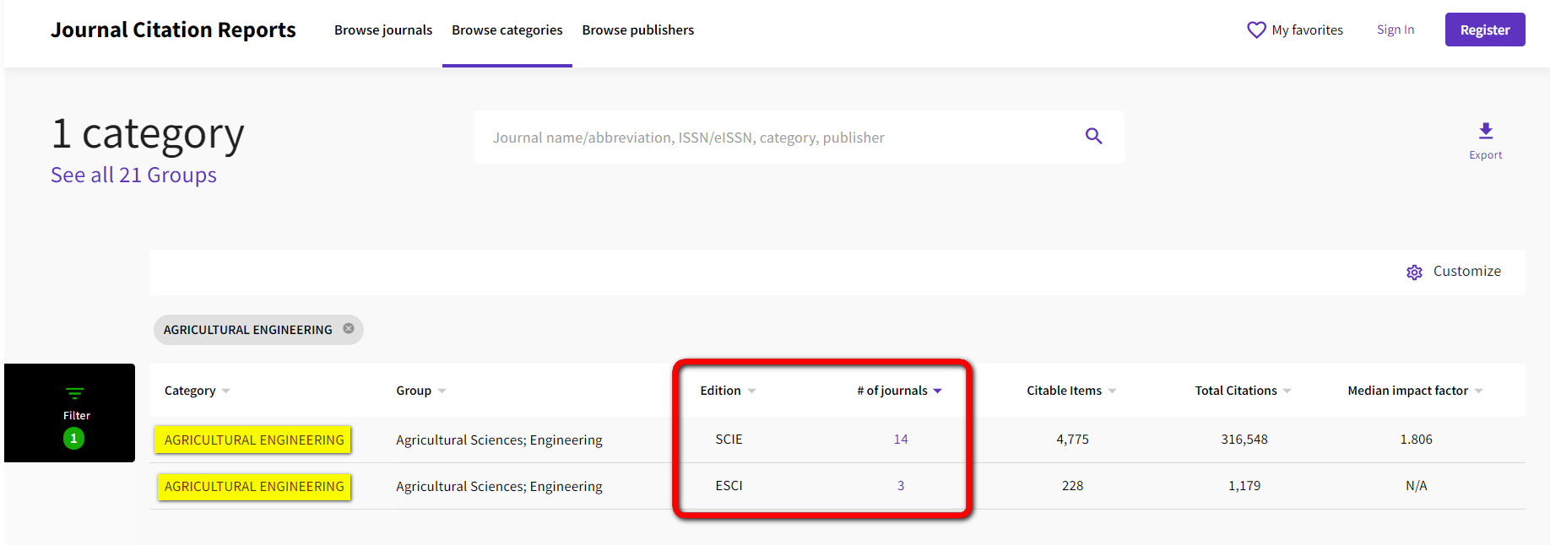
Task: Click the ESCI edition cell
Action: tap(729, 486)
